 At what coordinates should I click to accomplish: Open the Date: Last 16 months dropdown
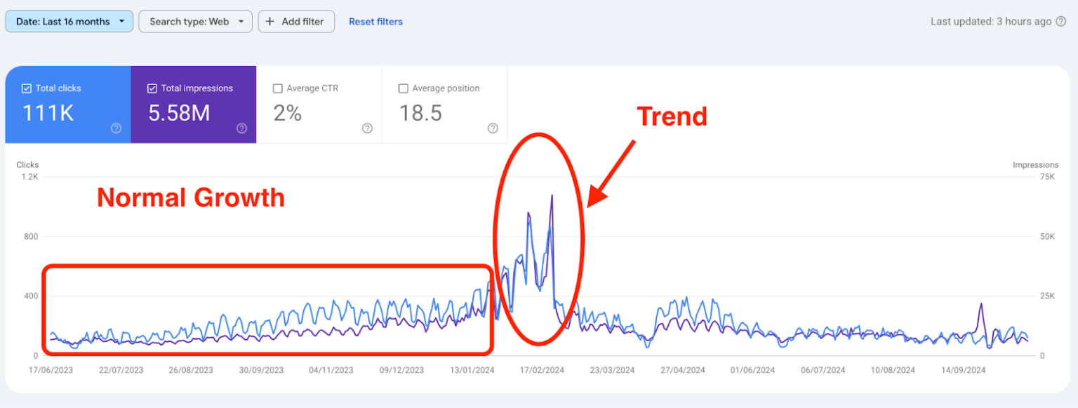[x=69, y=22]
